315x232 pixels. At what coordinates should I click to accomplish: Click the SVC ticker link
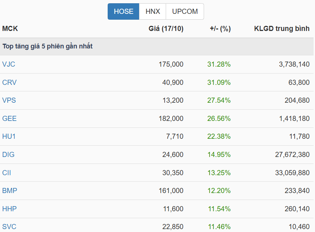tap(9, 227)
